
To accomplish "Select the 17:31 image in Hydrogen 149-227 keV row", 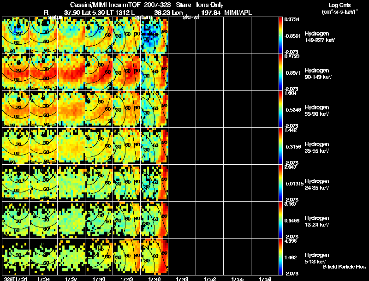I will (16, 36).
